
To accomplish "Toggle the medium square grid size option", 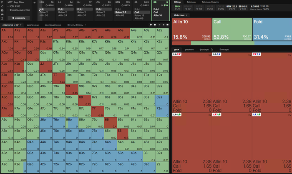I will (x=164, y=25).
